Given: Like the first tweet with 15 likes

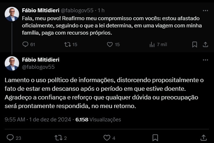Looking at the screenshot, I should point(113,44).
